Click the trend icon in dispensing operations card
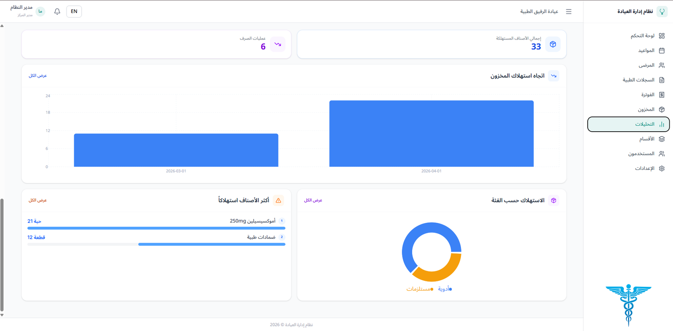The height and width of the screenshot is (331, 673). (x=278, y=44)
